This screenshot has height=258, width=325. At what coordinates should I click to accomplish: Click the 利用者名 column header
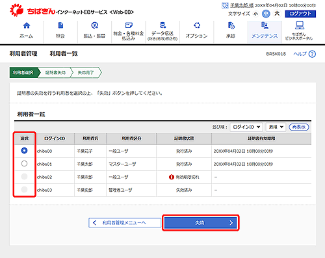click(x=90, y=138)
